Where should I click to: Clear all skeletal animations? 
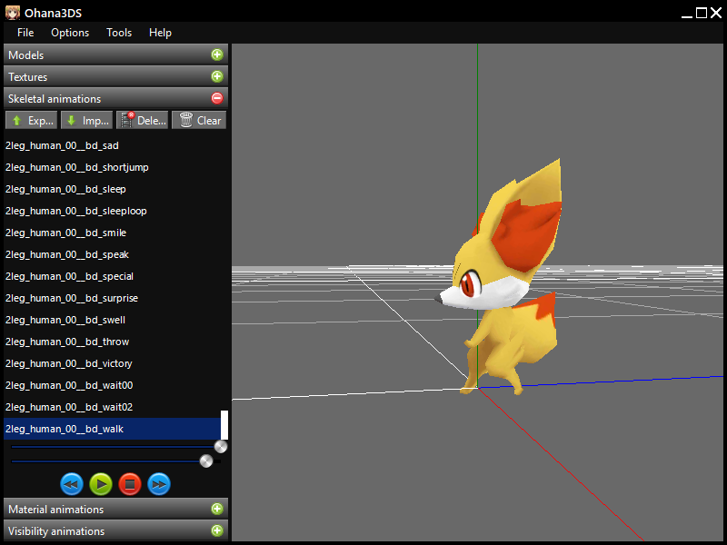199,120
